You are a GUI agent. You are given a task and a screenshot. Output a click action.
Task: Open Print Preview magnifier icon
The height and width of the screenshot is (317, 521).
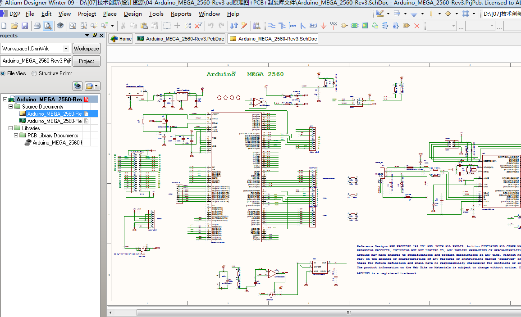click(x=48, y=26)
